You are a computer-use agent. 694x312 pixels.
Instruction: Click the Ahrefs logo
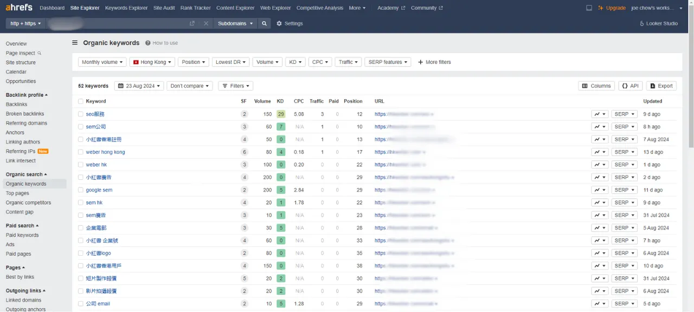(19, 8)
